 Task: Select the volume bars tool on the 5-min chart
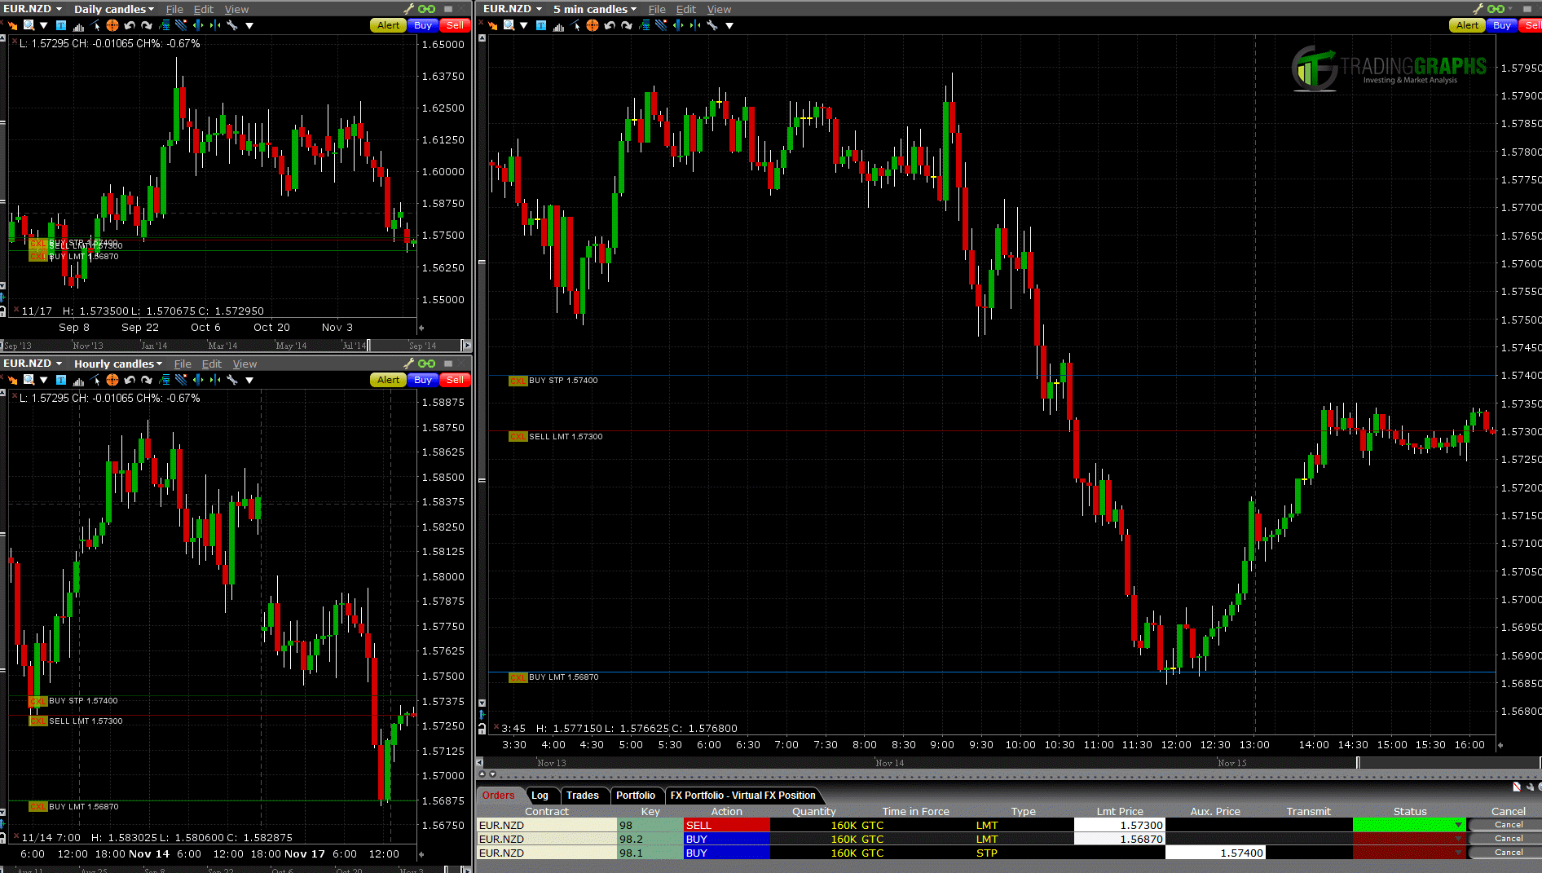[x=559, y=26]
